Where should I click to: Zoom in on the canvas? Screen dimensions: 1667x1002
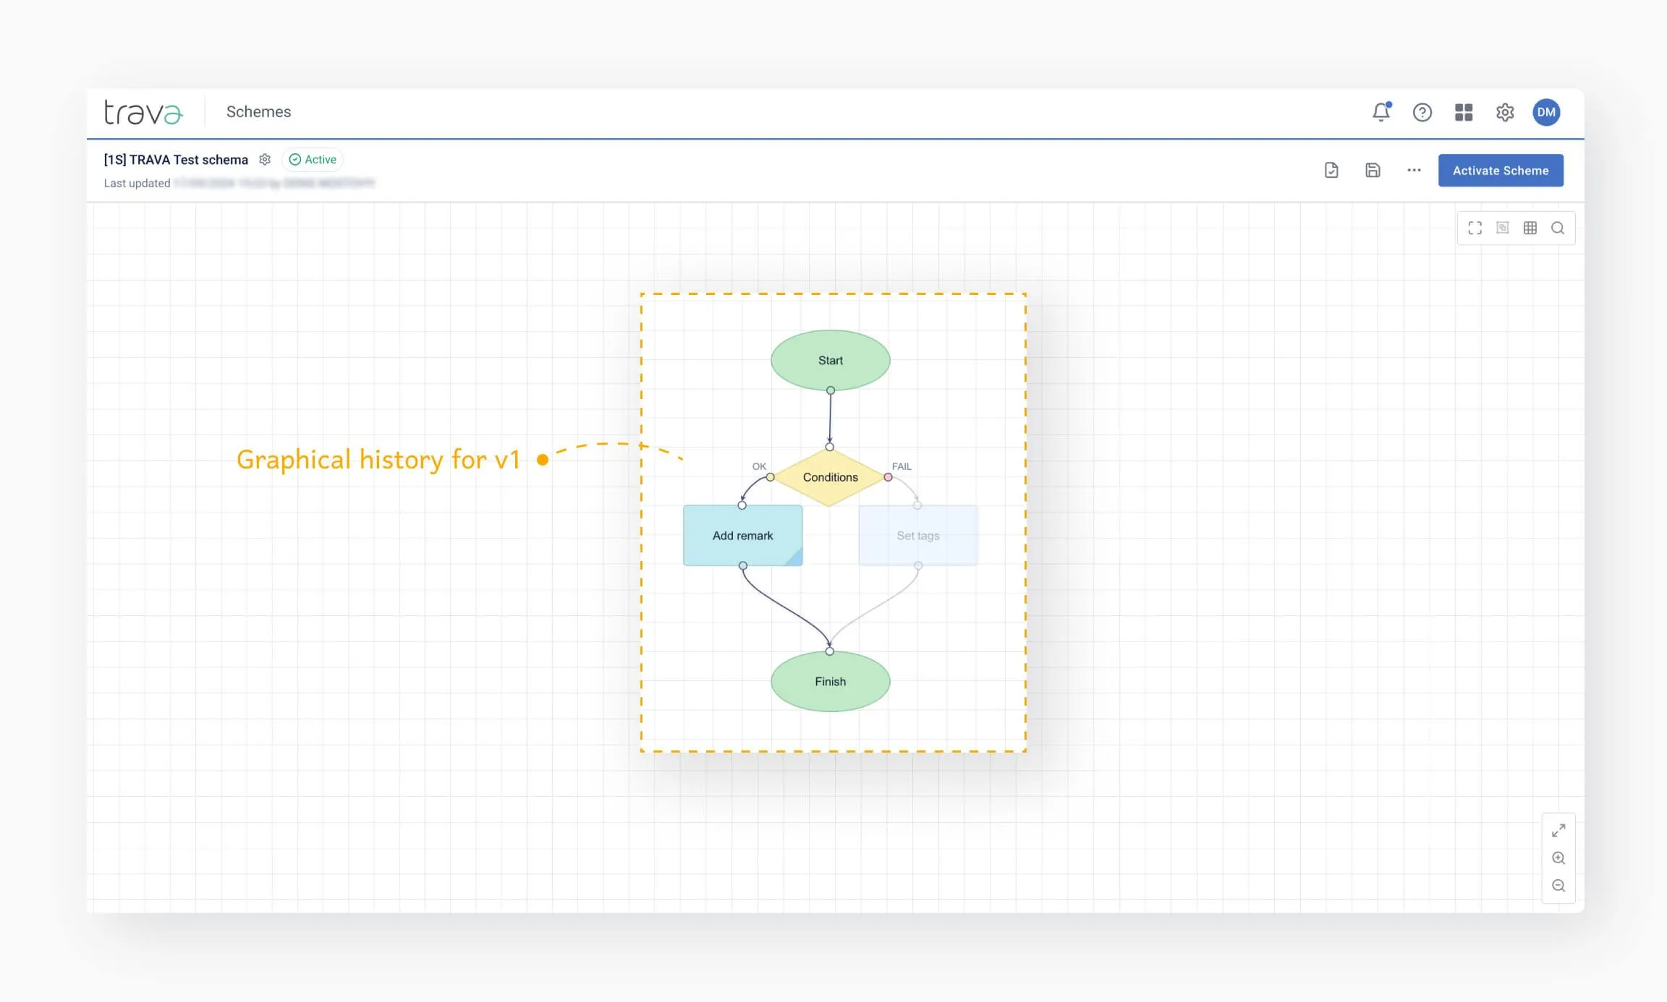pyautogui.click(x=1558, y=858)
